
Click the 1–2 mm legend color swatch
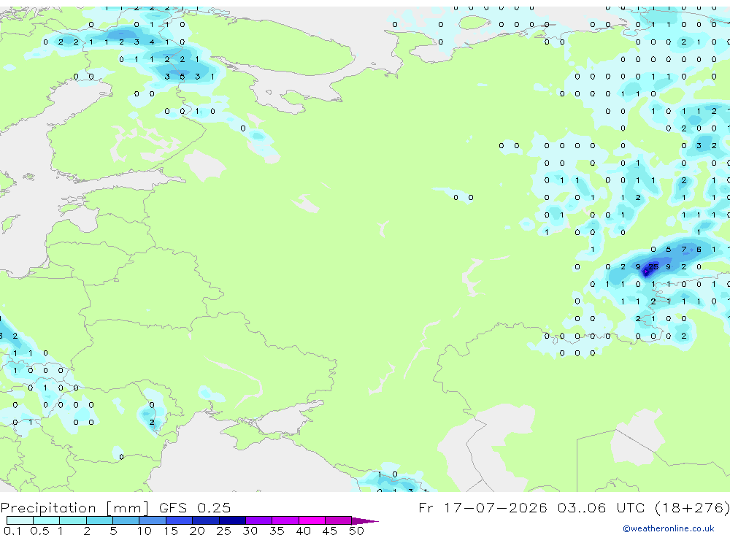[x=73, y=520]
